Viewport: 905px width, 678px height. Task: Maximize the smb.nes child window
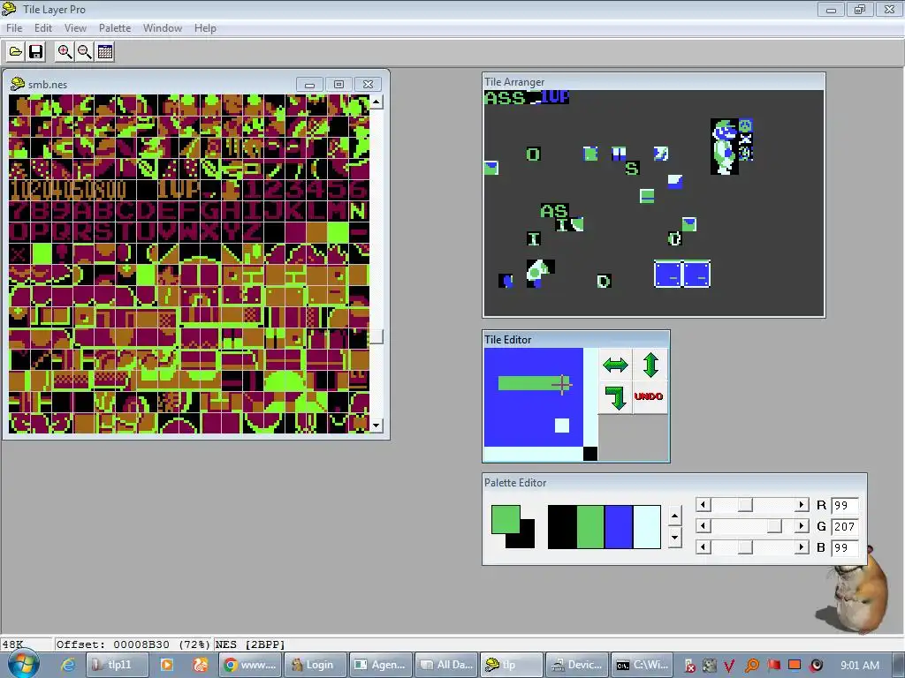pyautogui.click(x=338, y=84)
